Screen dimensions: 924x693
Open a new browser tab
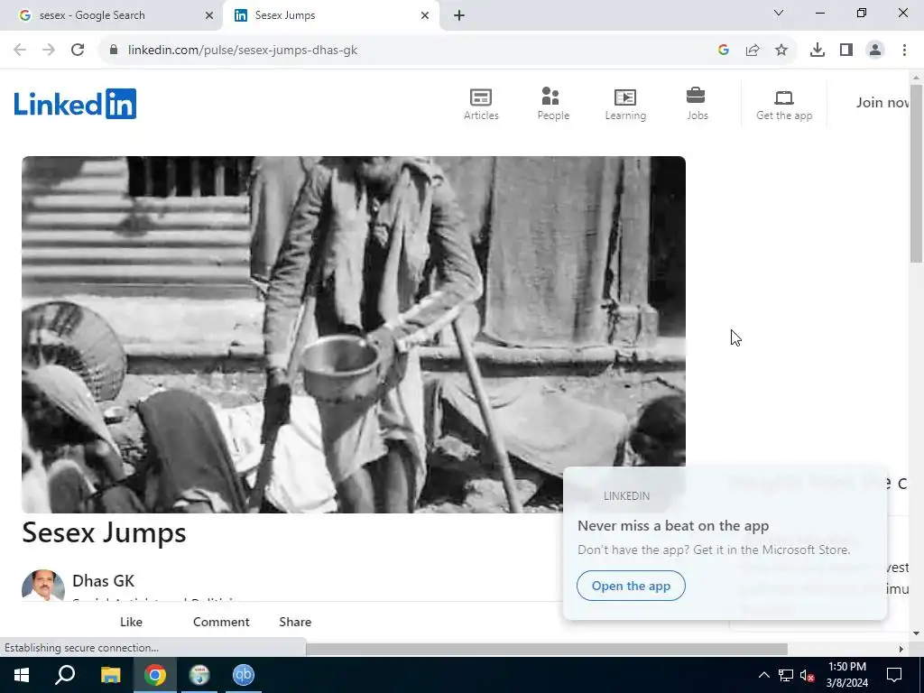coord(459,15)
